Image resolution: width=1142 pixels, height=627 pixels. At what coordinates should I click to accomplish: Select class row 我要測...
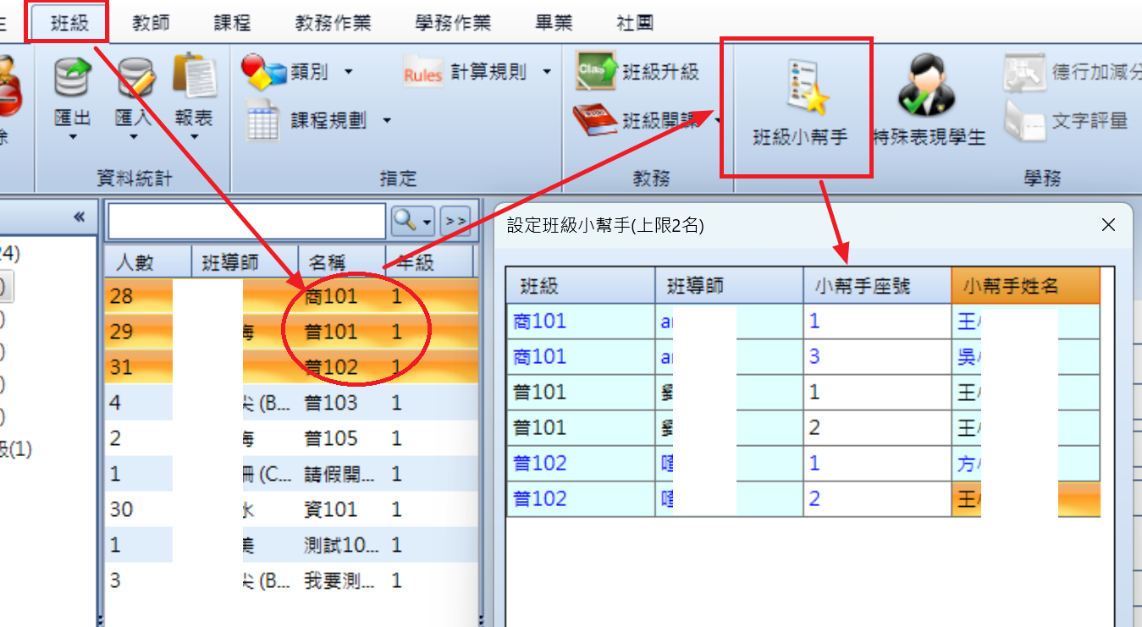[290, 580]
